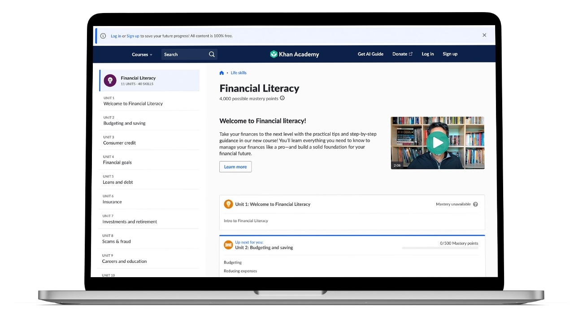This screenshot has height=309, width=574.
Task: Click the Sign up link in the banner
Action: pos(133,35)
